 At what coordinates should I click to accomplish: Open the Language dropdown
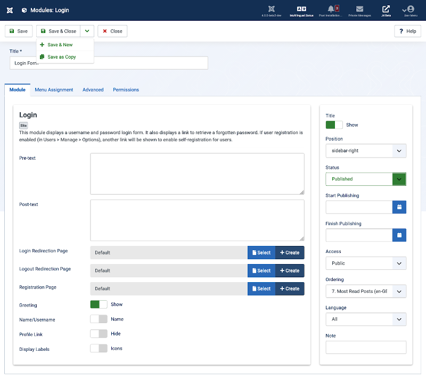tap(366, 319)
